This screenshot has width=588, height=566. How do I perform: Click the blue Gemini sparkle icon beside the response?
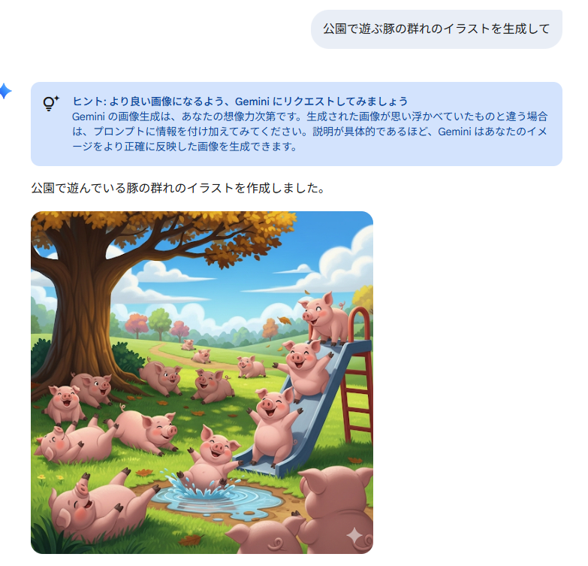5,91
